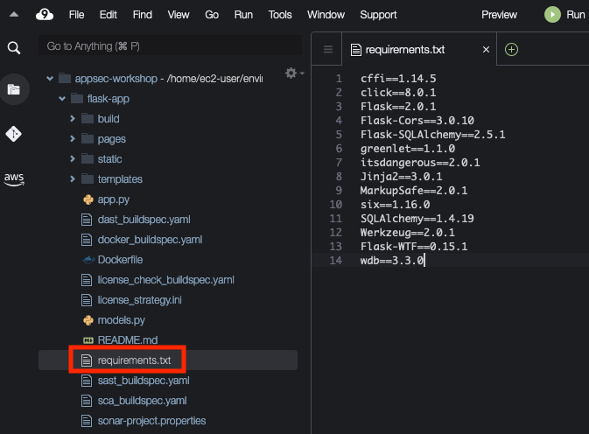The image size is (589, 434).
Task: Click the models.py Python file icon
Action: [x=88, y=320]
